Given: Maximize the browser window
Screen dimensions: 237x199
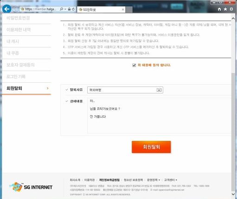Looking at the screenshot, I should [x=221, y=2].
